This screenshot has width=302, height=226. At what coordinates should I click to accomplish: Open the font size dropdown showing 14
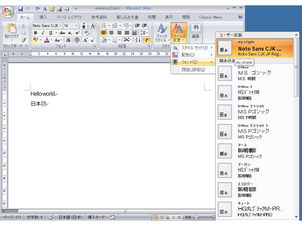[76, 26]
